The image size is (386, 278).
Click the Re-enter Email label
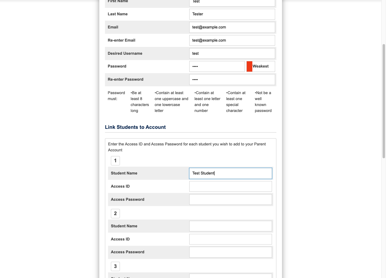point(121,40)
